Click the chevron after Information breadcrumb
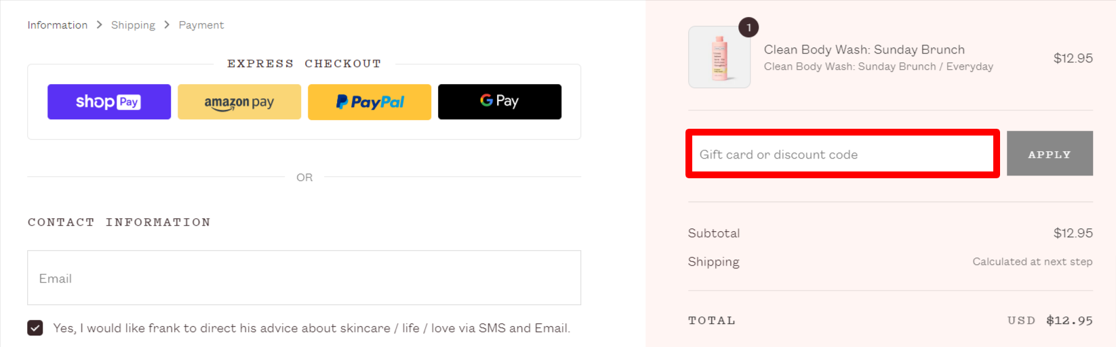 pyautogui.click(x=99, y=24)
